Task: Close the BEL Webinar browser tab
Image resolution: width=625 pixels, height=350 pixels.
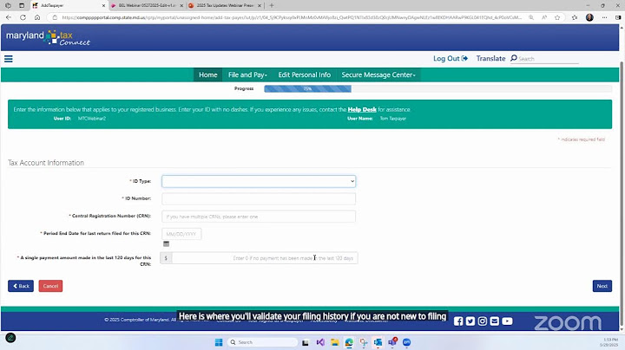Action: 181,5
